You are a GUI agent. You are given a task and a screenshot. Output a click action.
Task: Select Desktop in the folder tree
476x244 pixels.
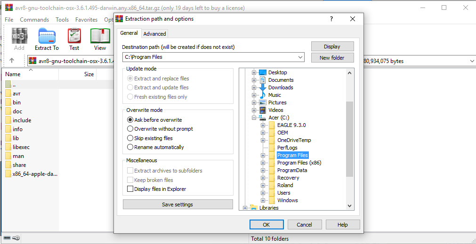[277, 72]
